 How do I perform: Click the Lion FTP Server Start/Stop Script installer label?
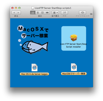pyautogui.click(x=73, y=46)
